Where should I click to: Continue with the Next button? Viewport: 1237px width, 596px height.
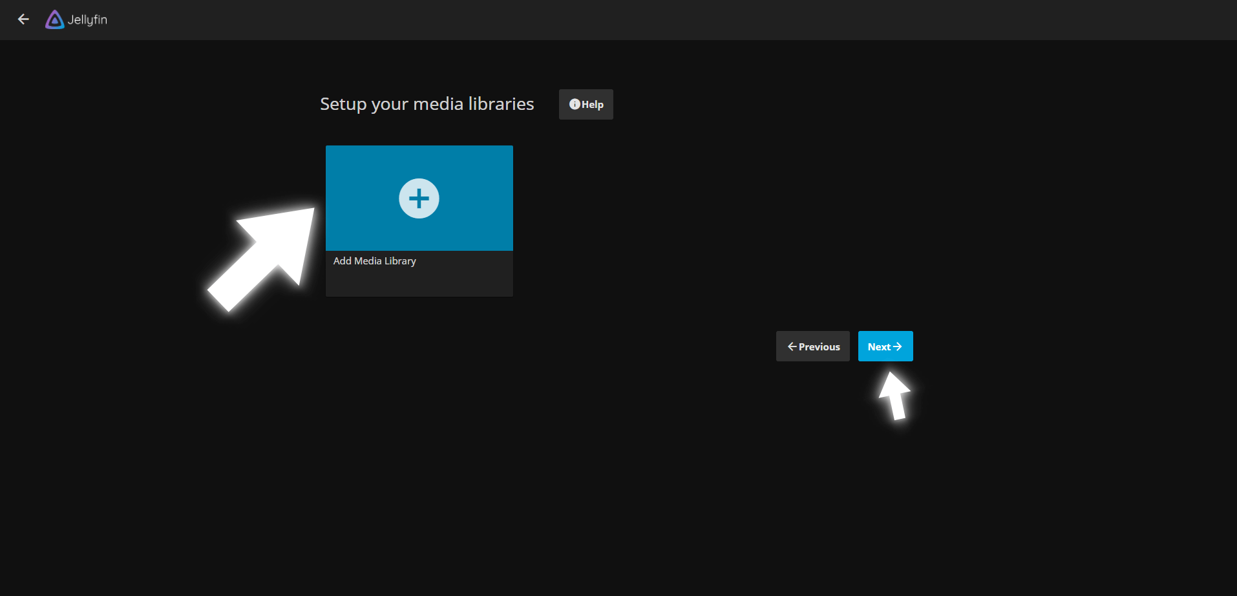(x=885, y=346)
